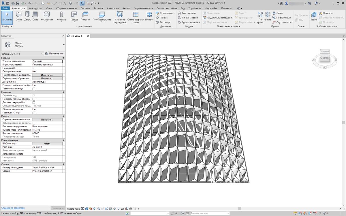Activate Стеновое ограждение curtain system tool
346x216 pixels.
(x=120, y=18)
